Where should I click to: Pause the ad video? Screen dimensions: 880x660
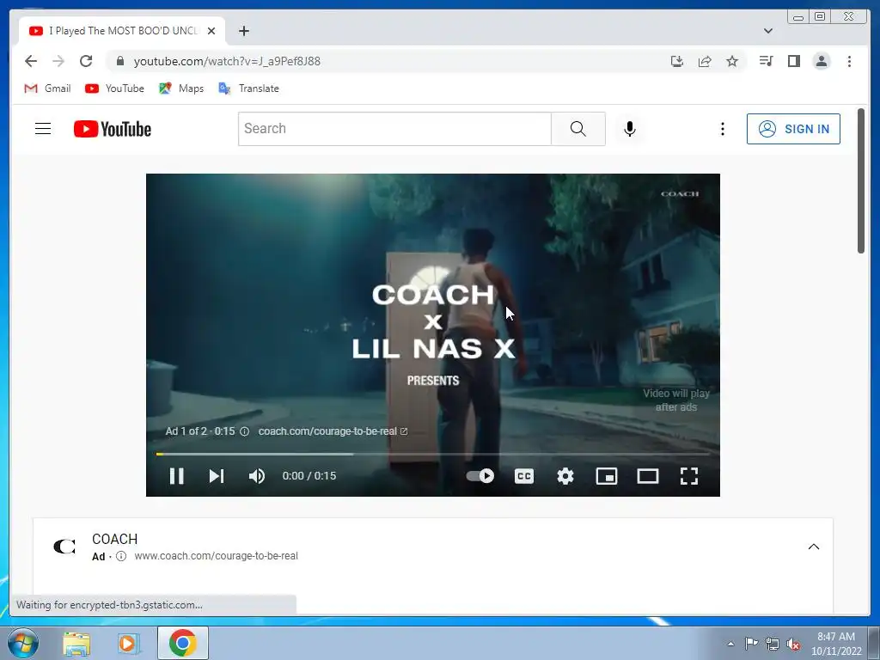point(176,476)
